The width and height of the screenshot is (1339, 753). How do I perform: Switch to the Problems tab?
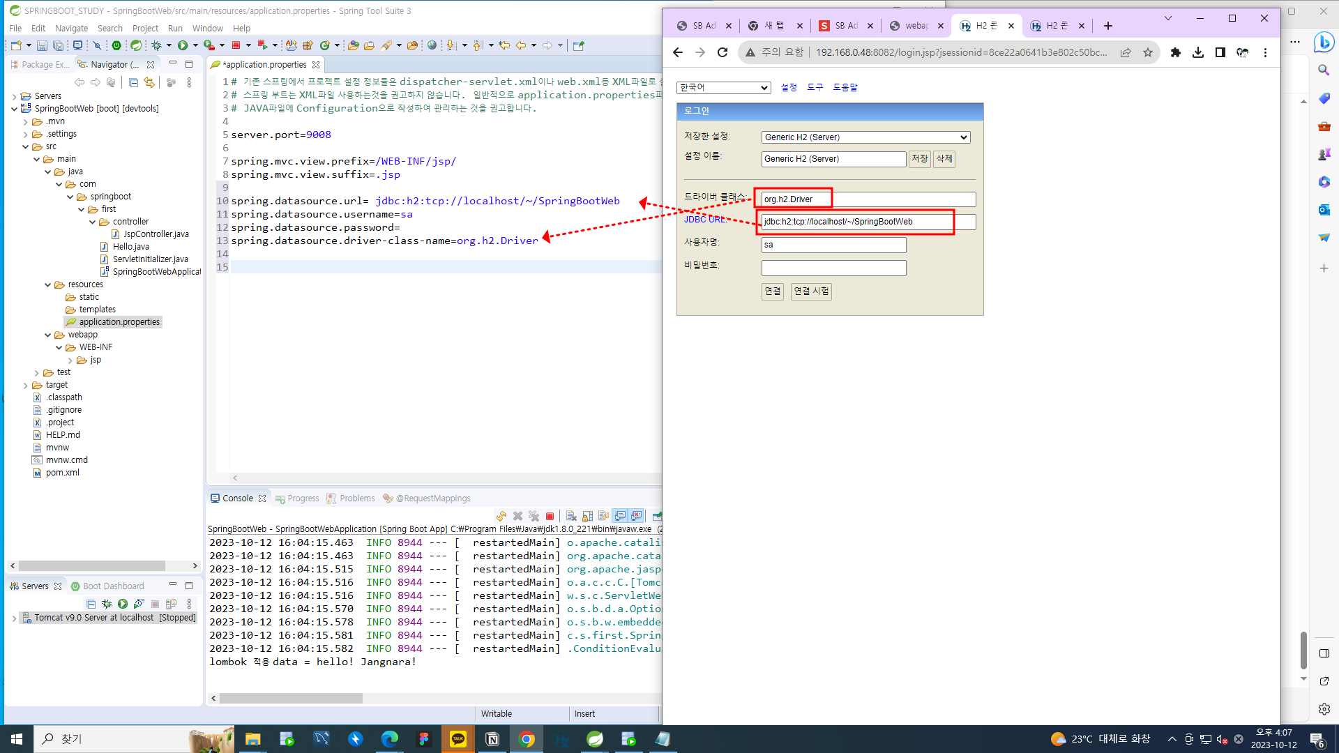(x=356, y=499)
